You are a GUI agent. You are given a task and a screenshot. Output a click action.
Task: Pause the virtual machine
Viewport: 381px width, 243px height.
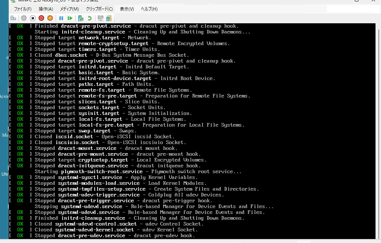tap(61, 18)
